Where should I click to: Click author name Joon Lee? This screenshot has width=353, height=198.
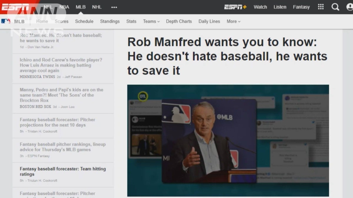(68, 107)
